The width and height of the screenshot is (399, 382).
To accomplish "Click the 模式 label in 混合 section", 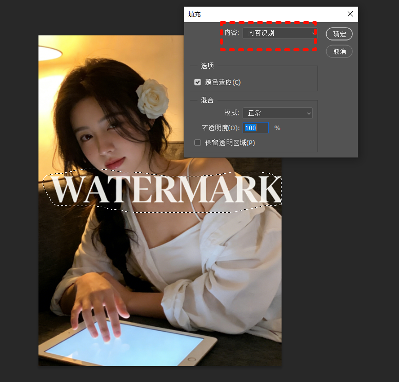I will point(231,113).
